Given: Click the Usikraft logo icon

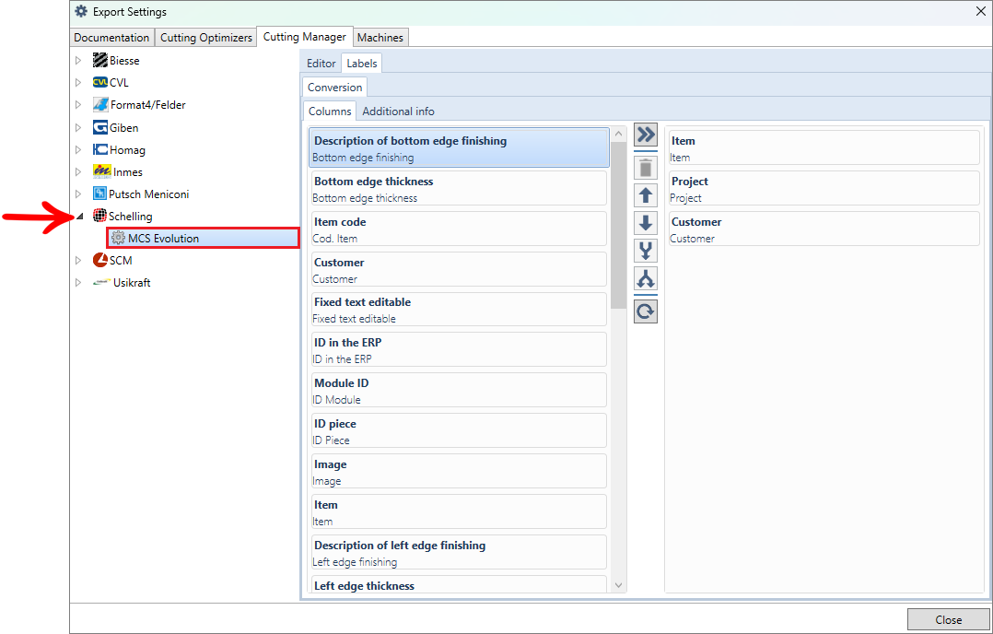Looking at the screenshot, I should (x=101, y=283).
